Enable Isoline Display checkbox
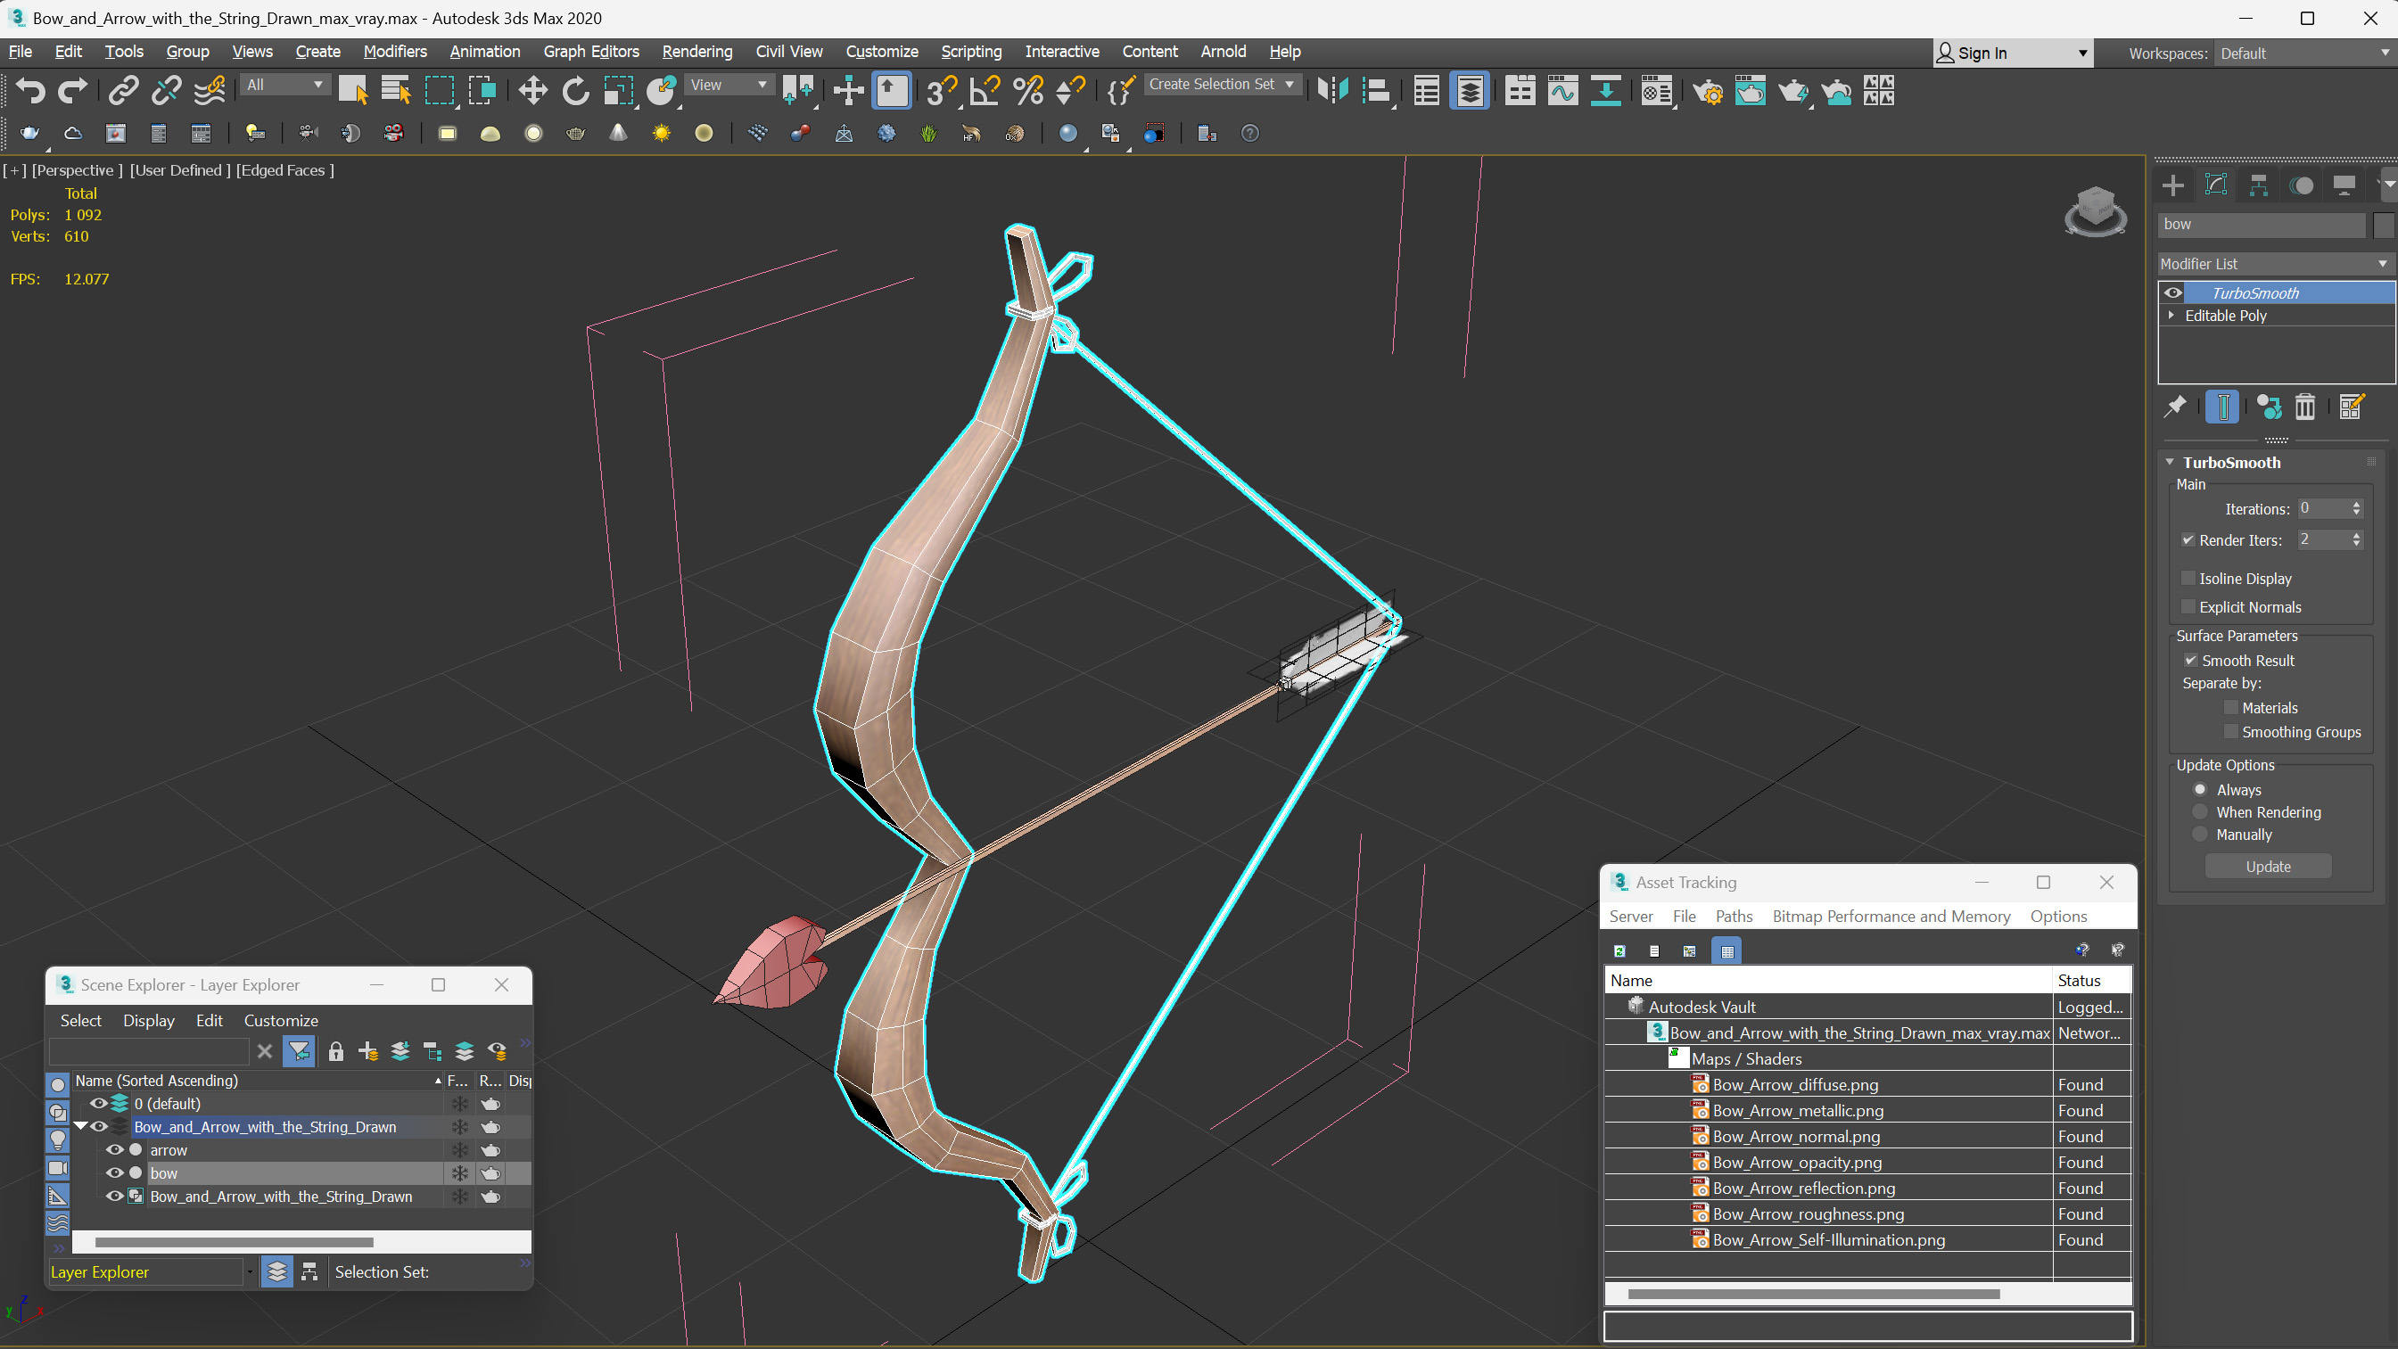The width and height of the screenshot is (2398, 1349). (2188, 578)
